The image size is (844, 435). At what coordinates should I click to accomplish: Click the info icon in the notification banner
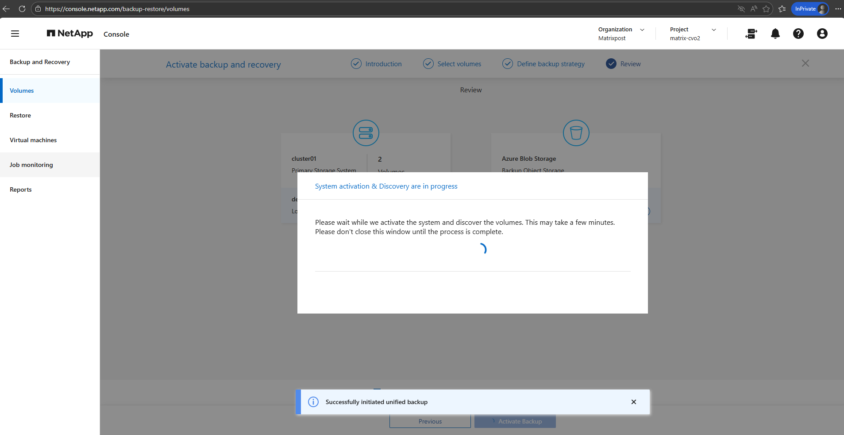313,402
